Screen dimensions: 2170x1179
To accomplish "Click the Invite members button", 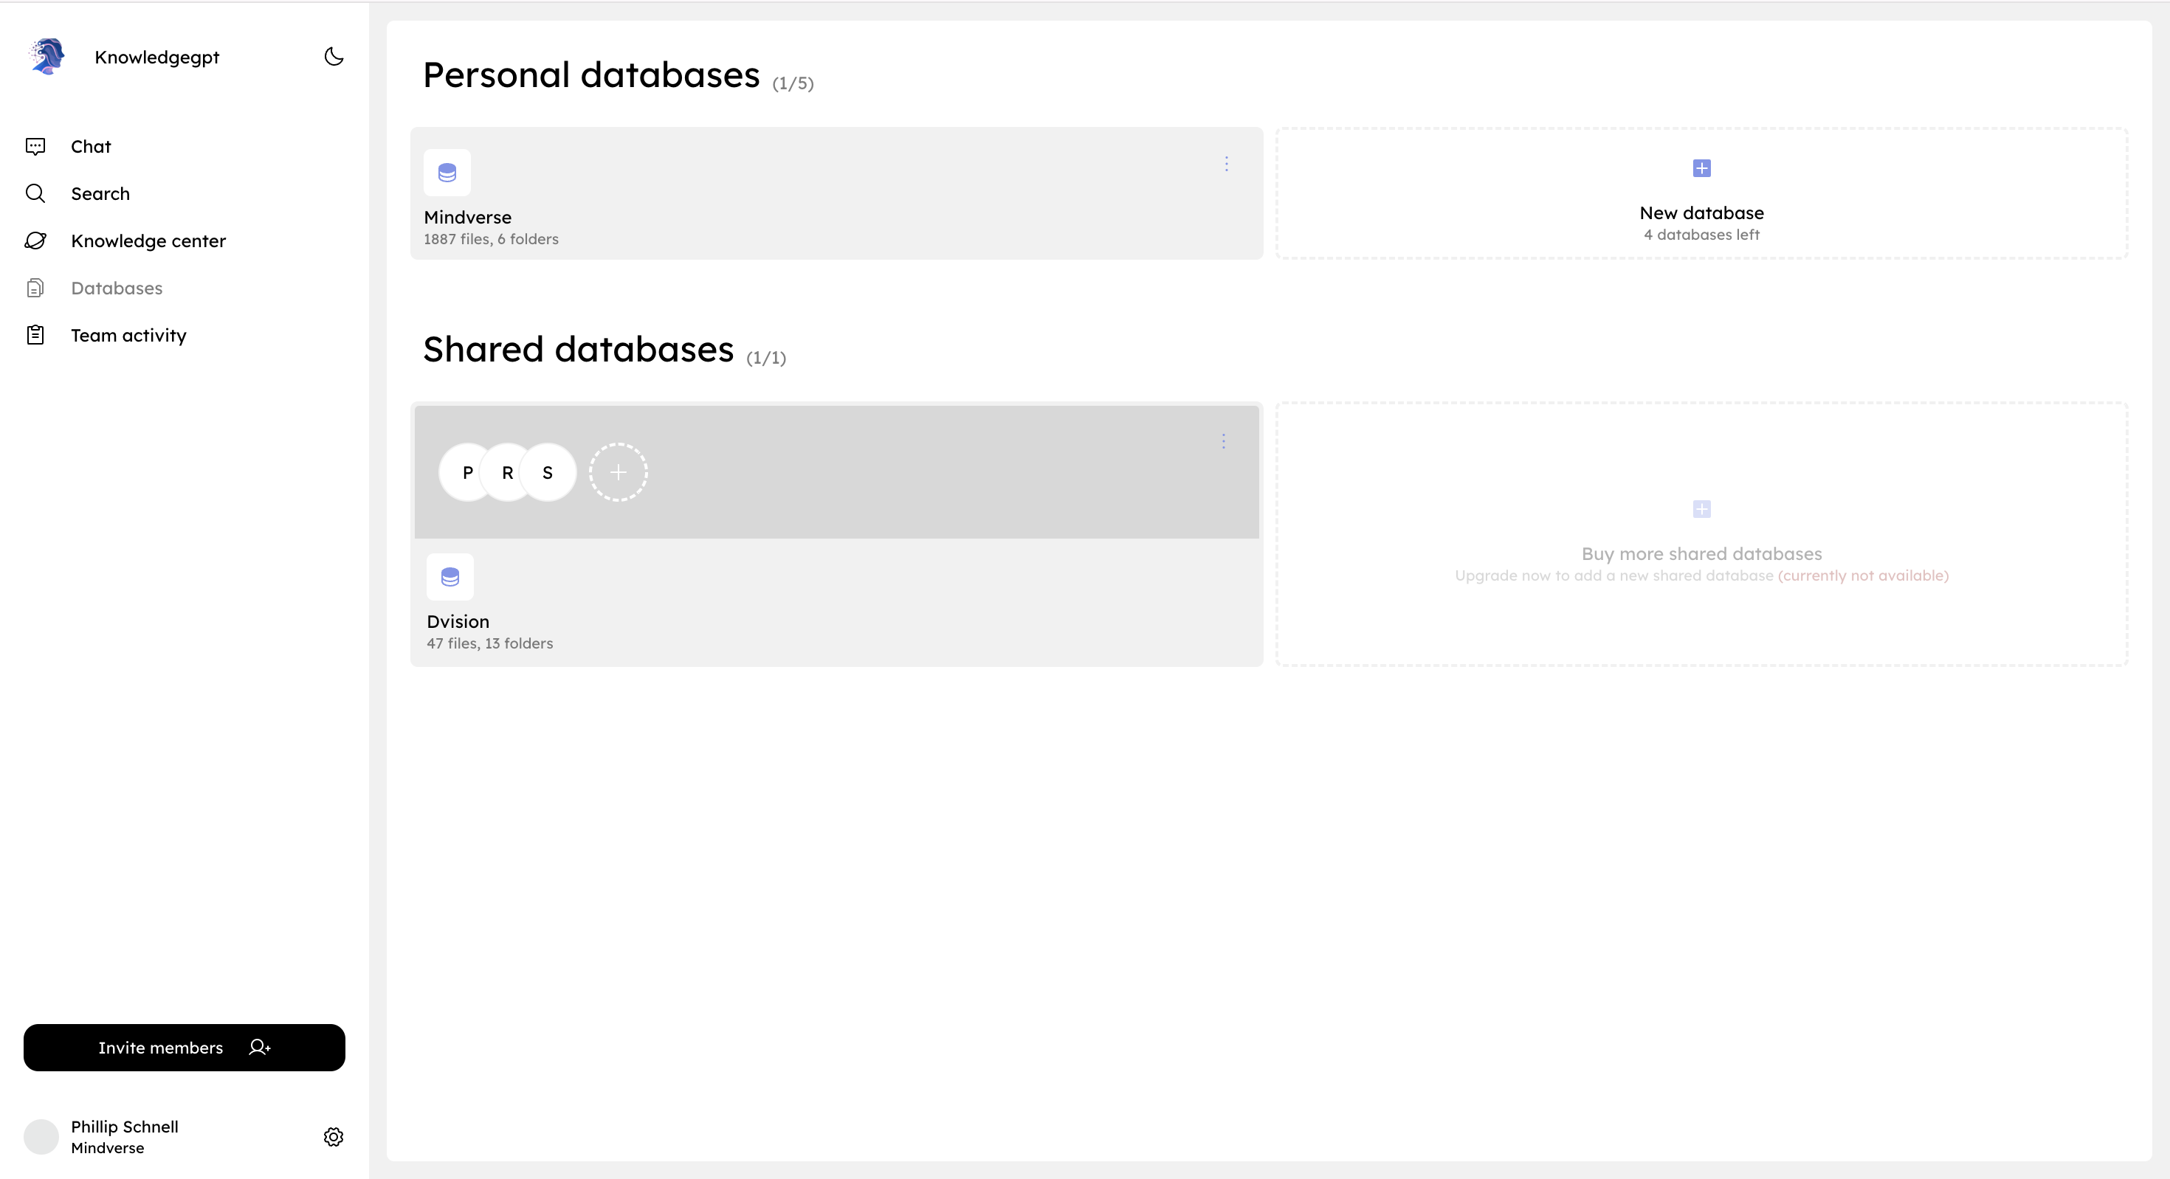I will coord(184,1048).
